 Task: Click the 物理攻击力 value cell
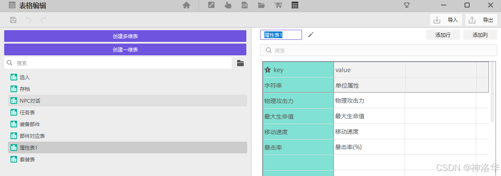[x=369, y=101]
